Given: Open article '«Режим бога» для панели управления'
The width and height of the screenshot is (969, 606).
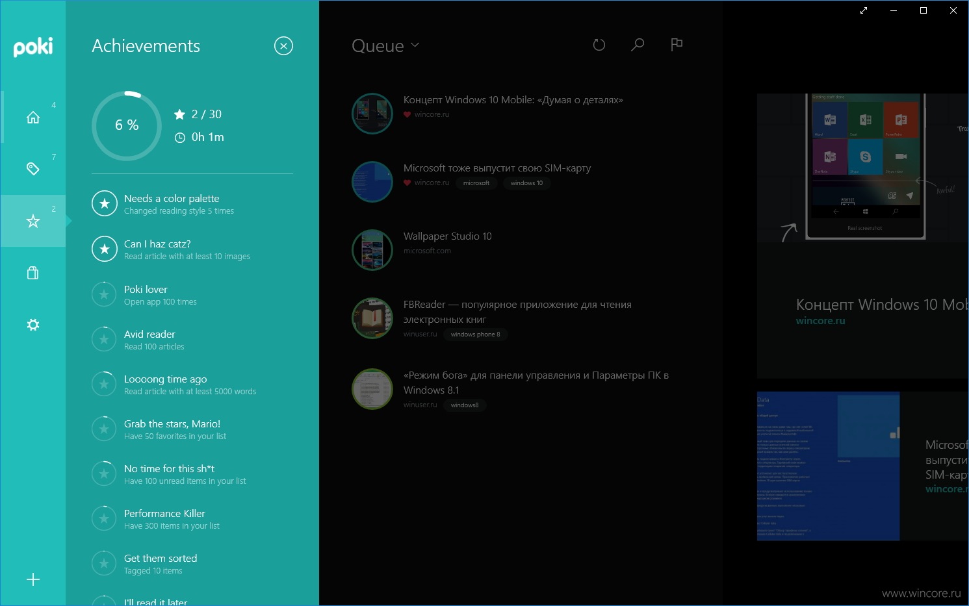Looking at the screenshot, I should pos(536,383).
